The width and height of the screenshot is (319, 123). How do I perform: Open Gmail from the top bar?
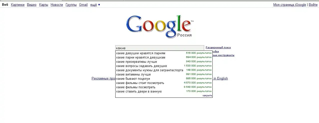(x=83, y=5)
